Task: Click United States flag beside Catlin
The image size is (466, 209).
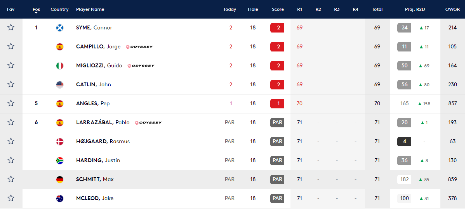Action: click(x=59, y=84)
